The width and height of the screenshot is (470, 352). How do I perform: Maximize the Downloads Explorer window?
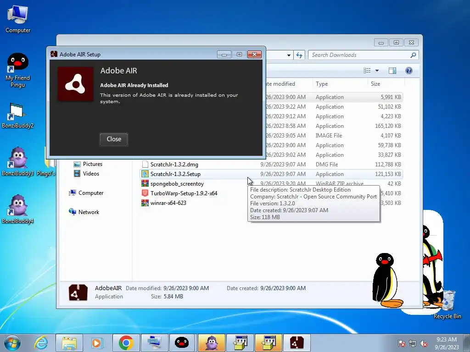(x=396, y=43)
